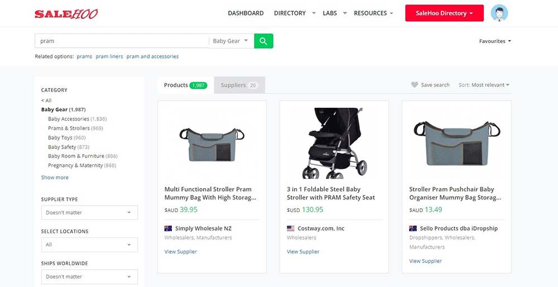Switch to the Suppliers tab
Viewport: 558px width, 287px height.
239,85
